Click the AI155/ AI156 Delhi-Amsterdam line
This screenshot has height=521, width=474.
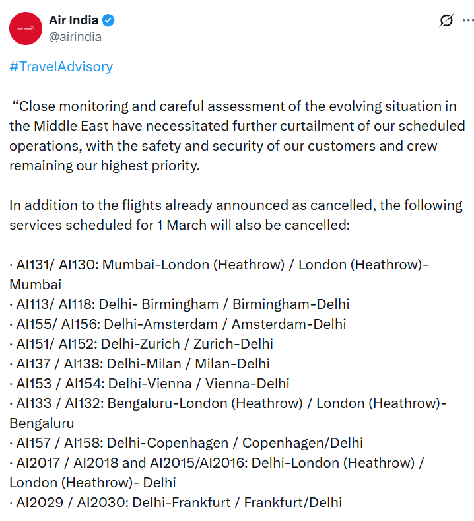pyautogui.click(x=178, y=324)
